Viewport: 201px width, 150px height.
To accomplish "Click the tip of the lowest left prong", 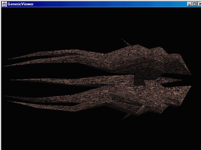I will tap(9, 102).
